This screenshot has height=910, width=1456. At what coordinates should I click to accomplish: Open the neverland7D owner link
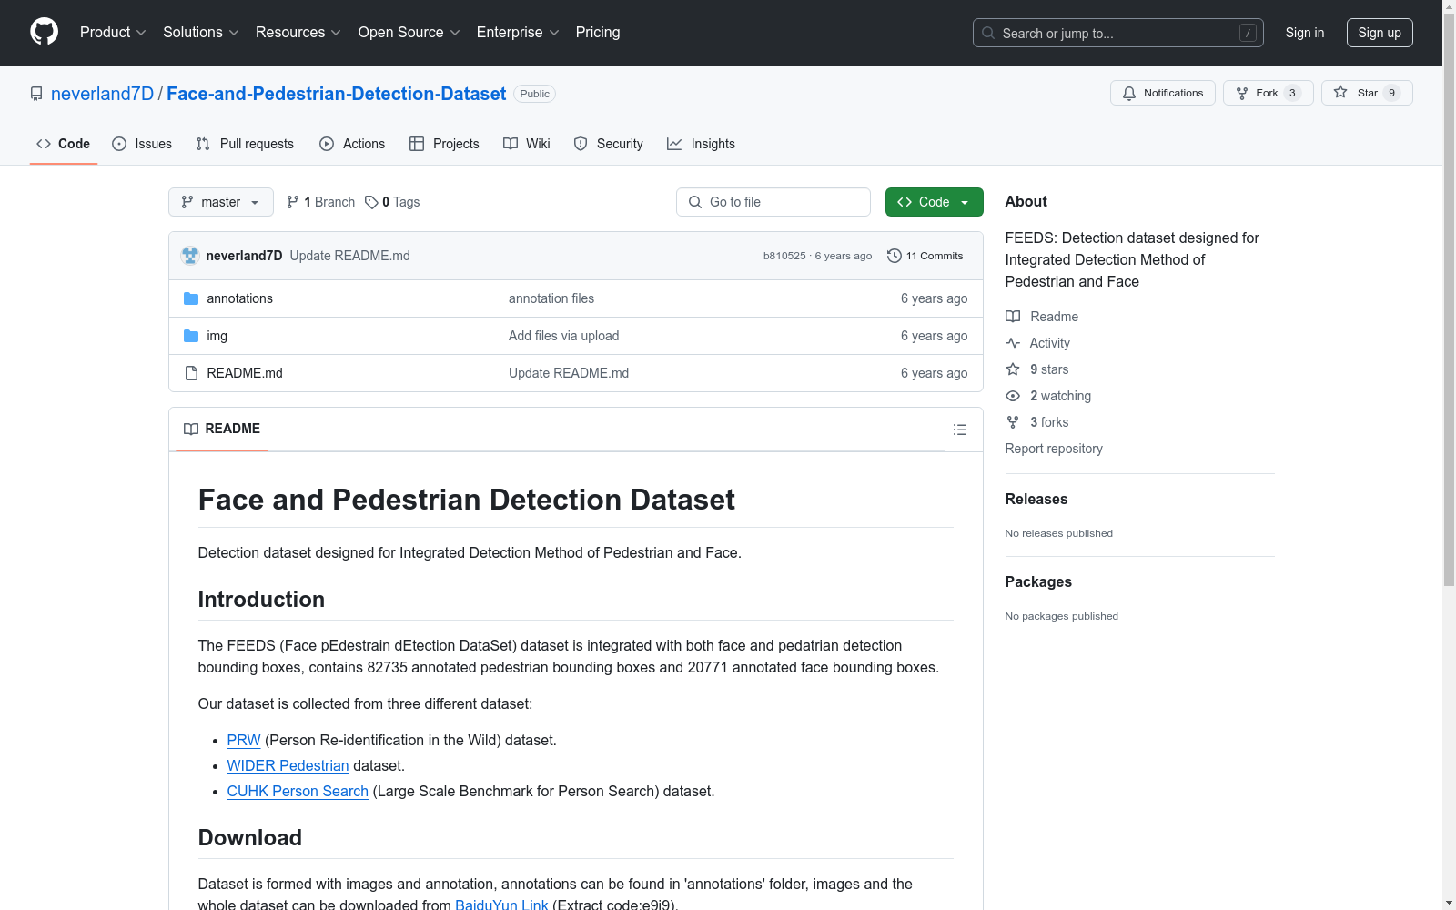click(103, 94)
